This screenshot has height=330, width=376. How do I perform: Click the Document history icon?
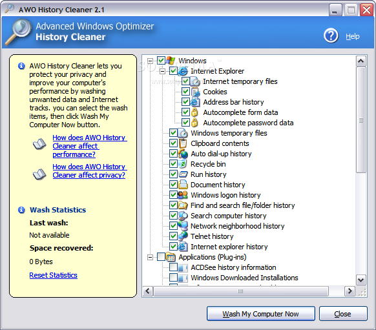pos(183,185)
